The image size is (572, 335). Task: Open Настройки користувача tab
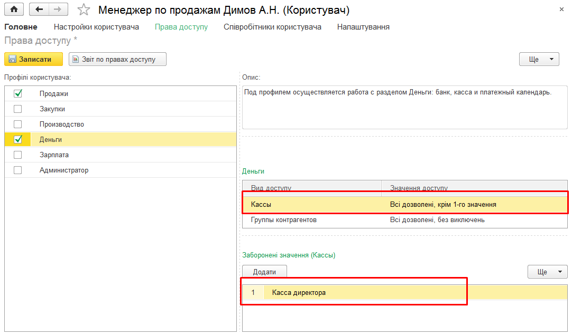click(96, 27)
